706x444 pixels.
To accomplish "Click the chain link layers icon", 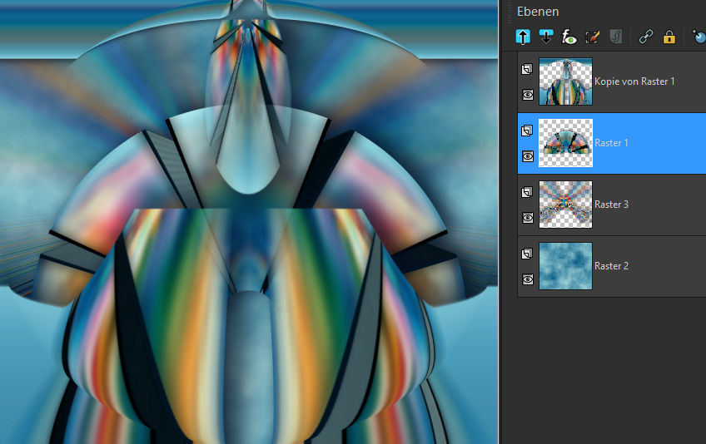I will (645, 37).
